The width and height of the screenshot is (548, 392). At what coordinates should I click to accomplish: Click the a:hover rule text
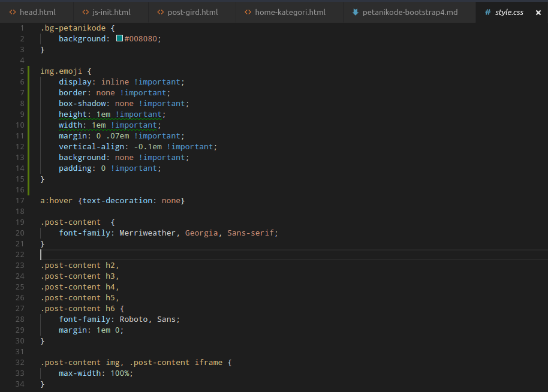pos(55,200)
